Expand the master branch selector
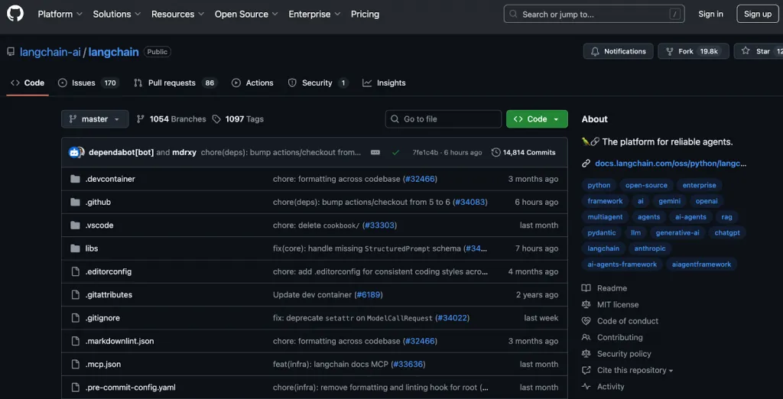The width and height of the screenshot is (783, 399). coord(95,118)
